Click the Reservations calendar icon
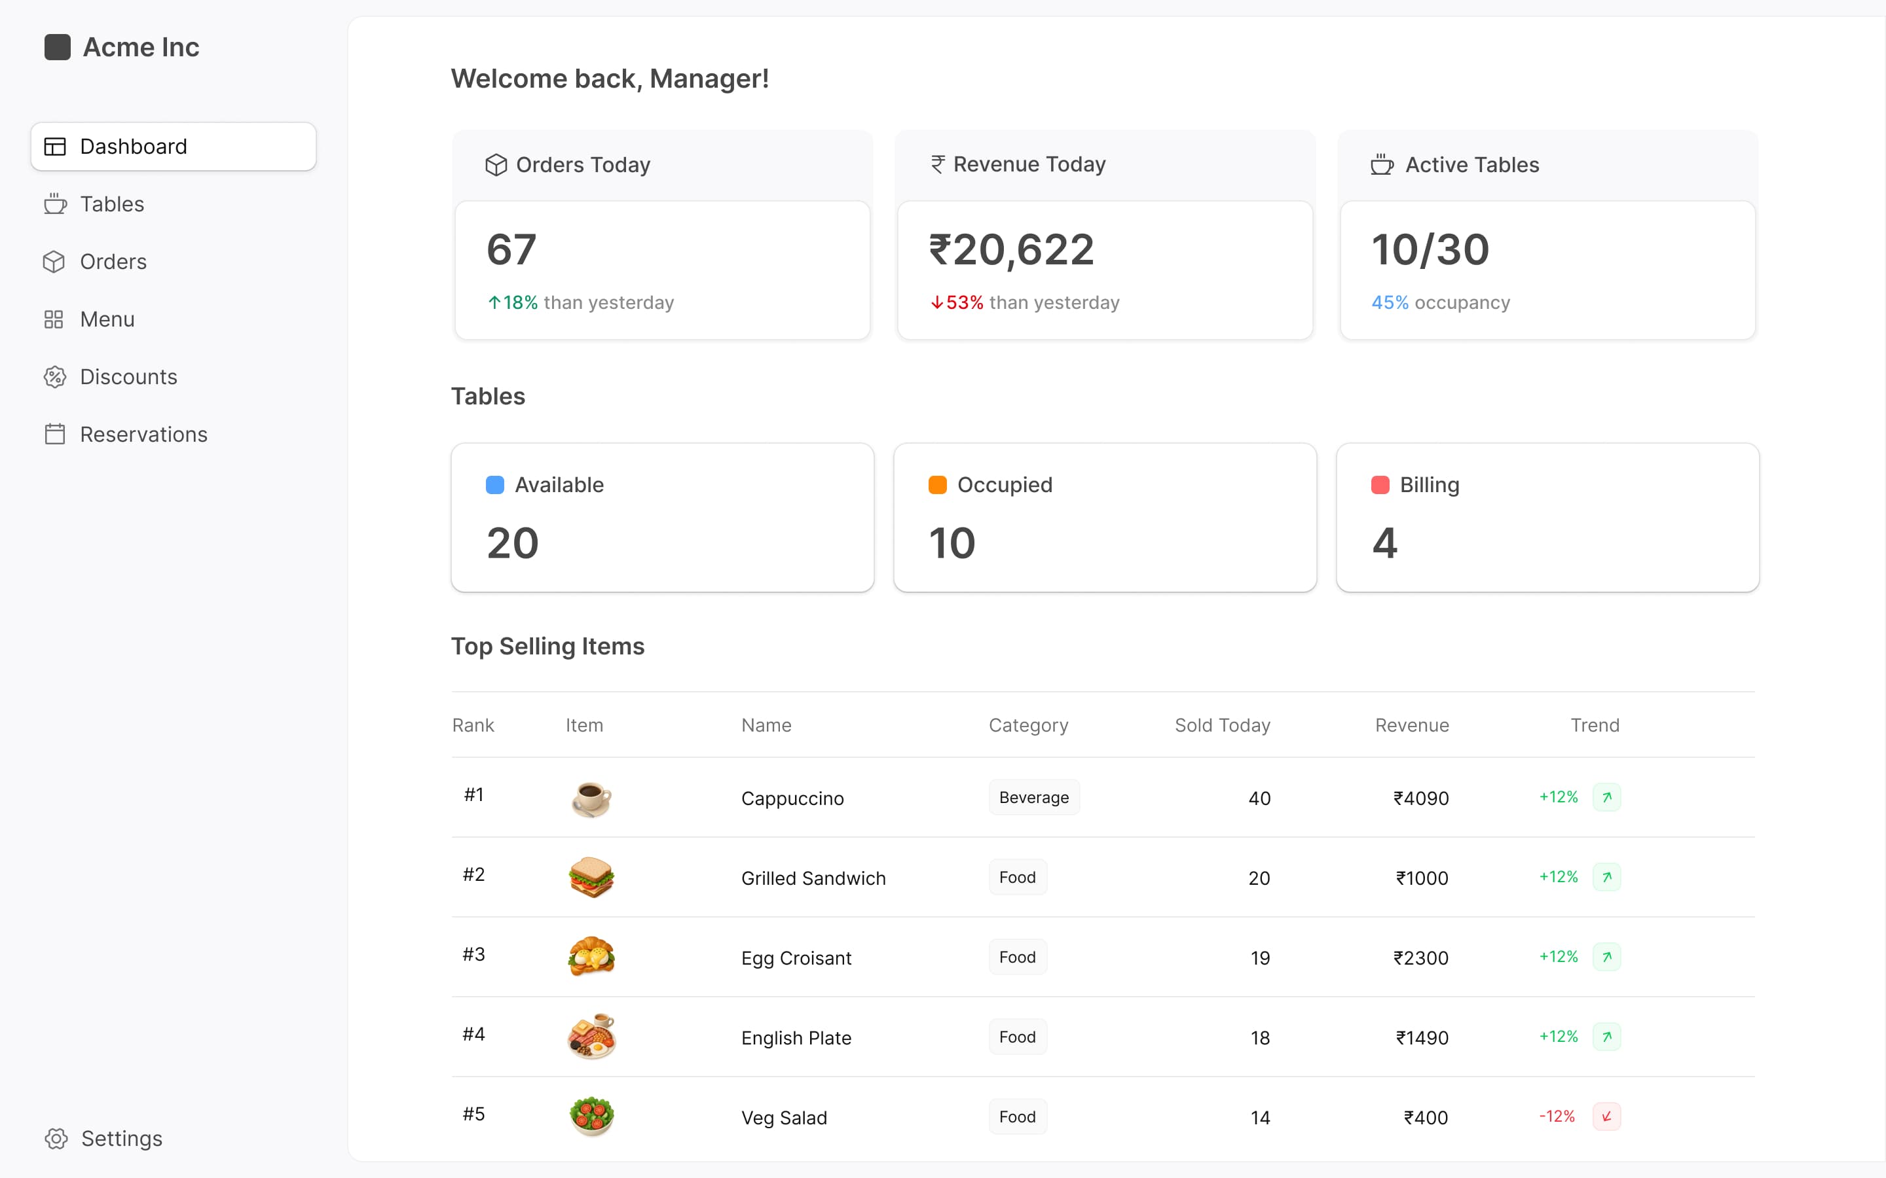1886x1178 pixels. pos(54,434)
